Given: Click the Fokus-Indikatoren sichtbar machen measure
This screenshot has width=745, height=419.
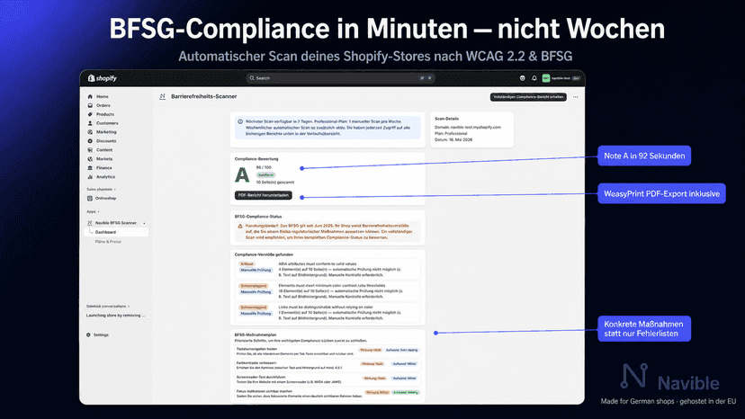Looking at the screenshot, I should click(265, 391).
